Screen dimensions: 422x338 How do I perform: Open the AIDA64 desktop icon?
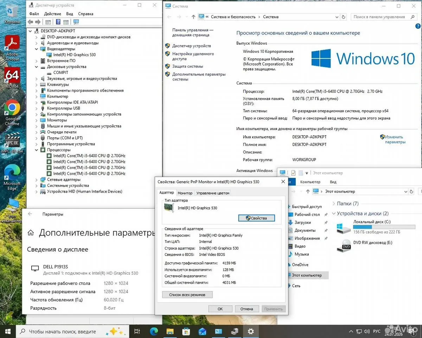click(12, 78)
